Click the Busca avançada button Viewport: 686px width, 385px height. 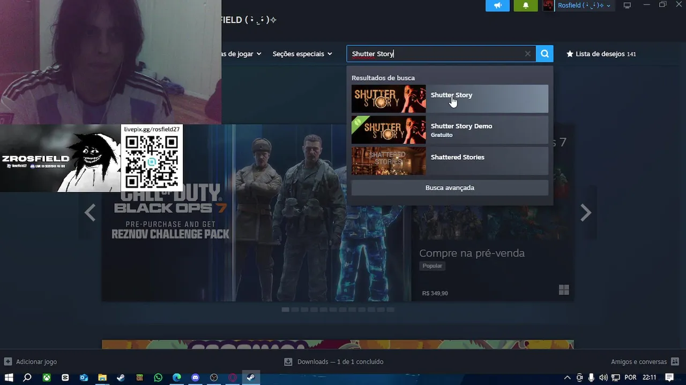click(x=450, y=188)
